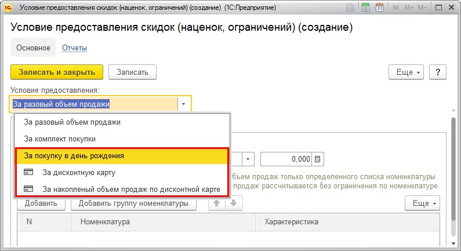The image size is (461, 251).
Task: Move row down with the arrow icon
Action: [234, 203]
